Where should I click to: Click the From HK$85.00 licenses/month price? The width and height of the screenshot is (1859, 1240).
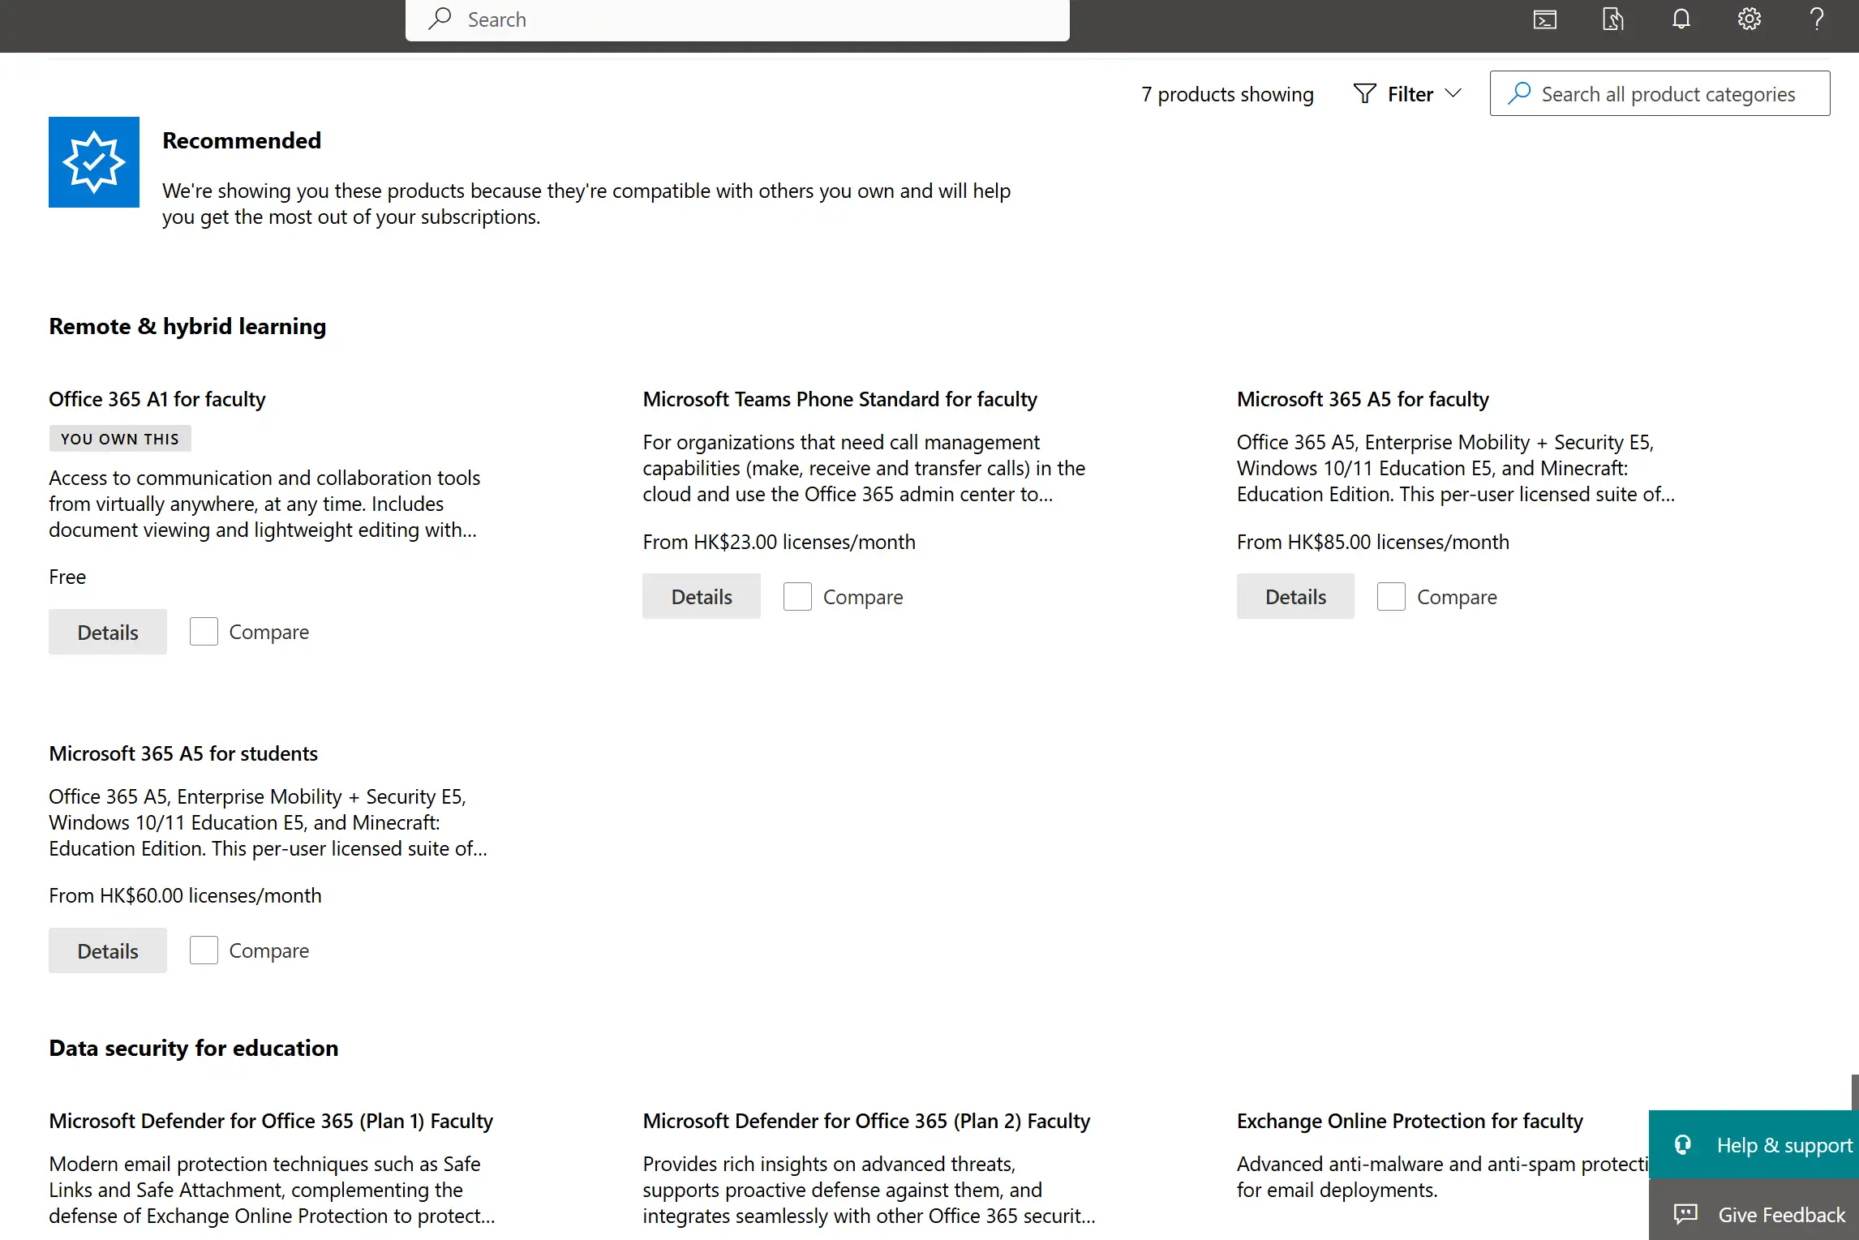click(x=1372, y=542)
